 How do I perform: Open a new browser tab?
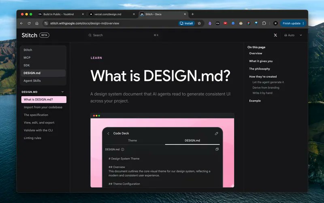[193, 14]
